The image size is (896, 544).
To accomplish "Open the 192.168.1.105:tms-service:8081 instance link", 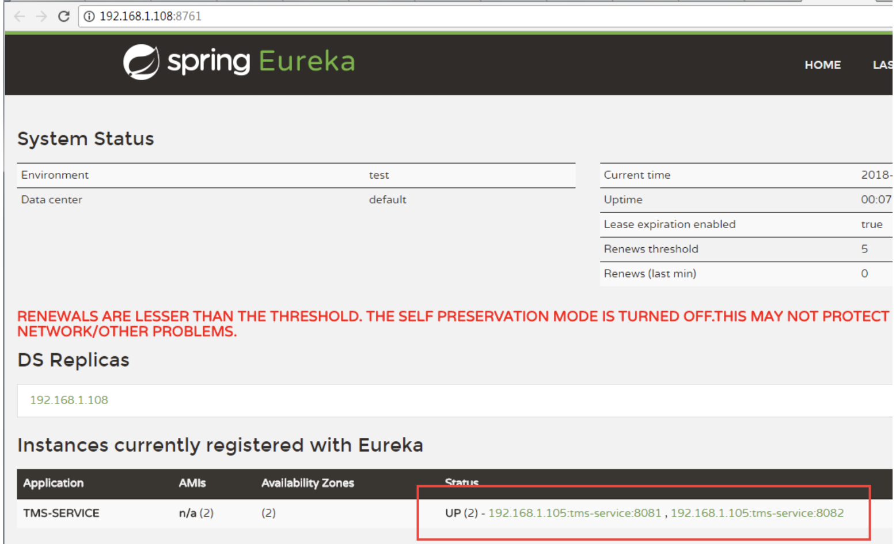I will pyautogui.click(x=574, y=512).
